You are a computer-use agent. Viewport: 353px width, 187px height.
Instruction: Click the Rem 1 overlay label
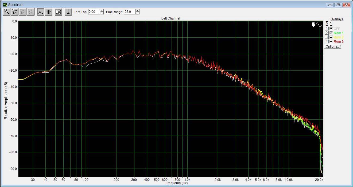[339, 33]
